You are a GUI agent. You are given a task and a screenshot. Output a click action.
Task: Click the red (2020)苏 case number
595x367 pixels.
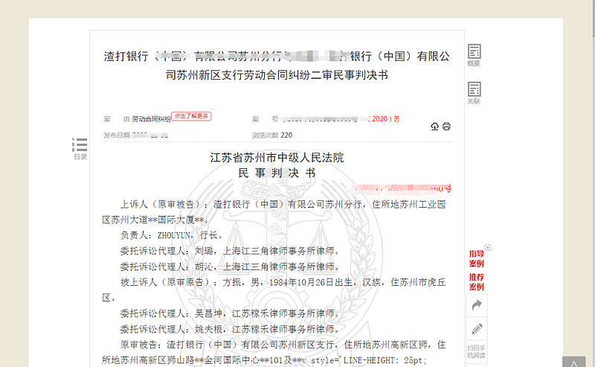[x=383, y=119]
